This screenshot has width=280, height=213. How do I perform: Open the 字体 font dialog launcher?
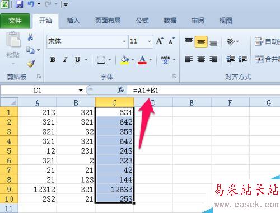click(174, 76)
